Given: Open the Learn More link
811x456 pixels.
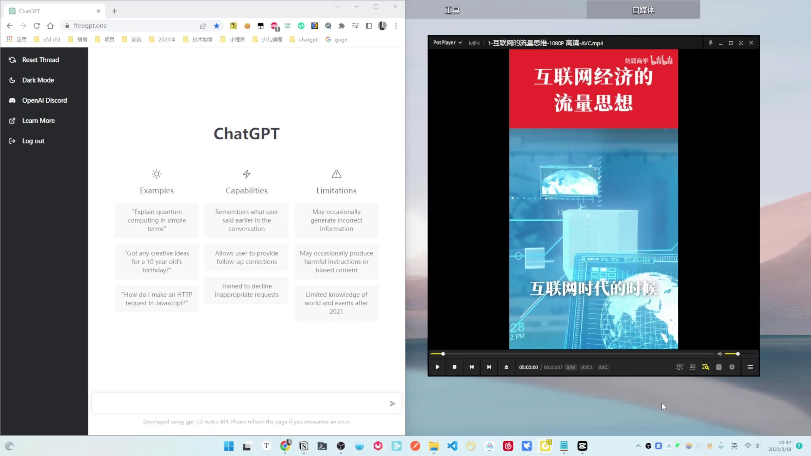Looking at the screenshot, I should 38,121.
